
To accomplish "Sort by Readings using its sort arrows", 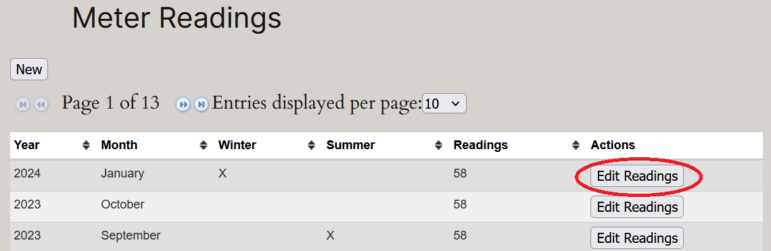I will point(576,145).
